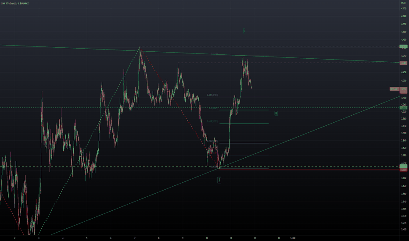Click the 0.382(4.104) Fibonacci level label

[212, 95]
